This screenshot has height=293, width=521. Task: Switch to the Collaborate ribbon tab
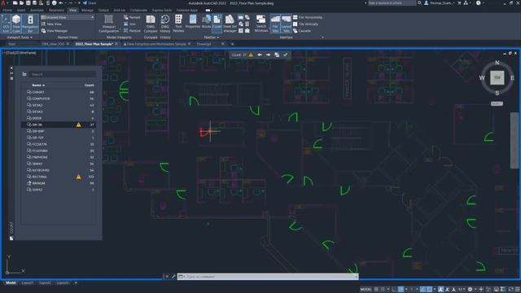point(138,11)
